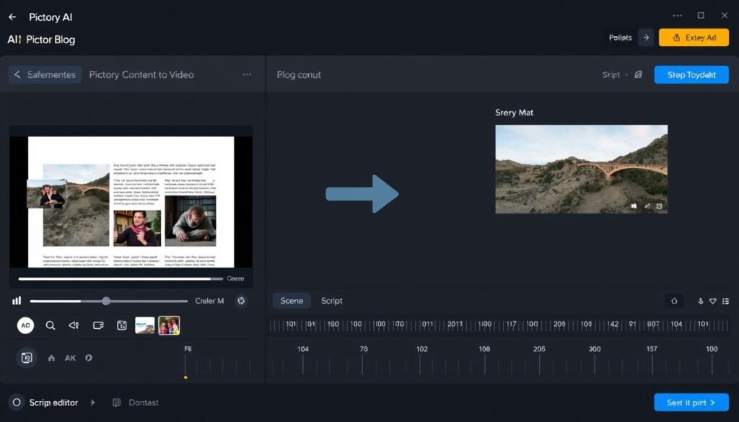This screenshot has height=422, width=739.
Task: Select the family photo thumbnail
Action: 169,325
